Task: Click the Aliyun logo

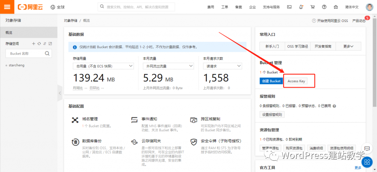Action: pos(30,7)
